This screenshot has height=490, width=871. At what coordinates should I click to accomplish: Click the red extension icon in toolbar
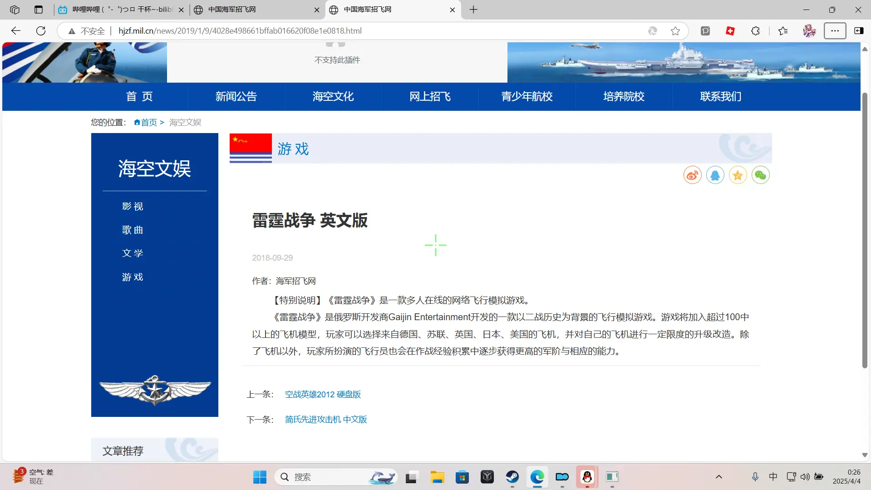point(730,31)
